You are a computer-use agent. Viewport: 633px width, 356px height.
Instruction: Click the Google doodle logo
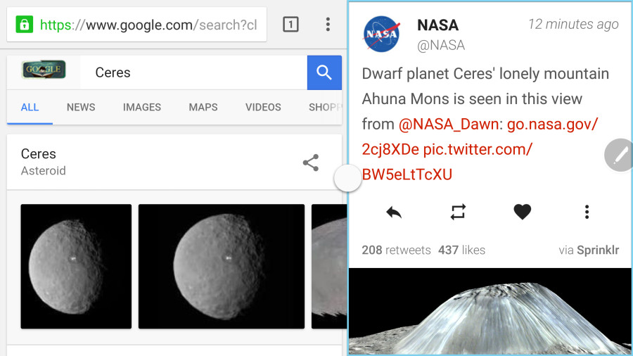(44, 70)
